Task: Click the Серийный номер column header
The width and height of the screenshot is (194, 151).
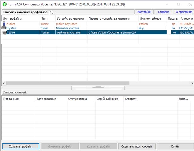Action: click(108, 99)
